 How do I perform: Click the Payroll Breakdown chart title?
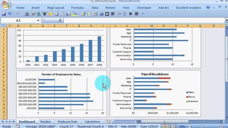pyautogui.click(x=155, y=74)
